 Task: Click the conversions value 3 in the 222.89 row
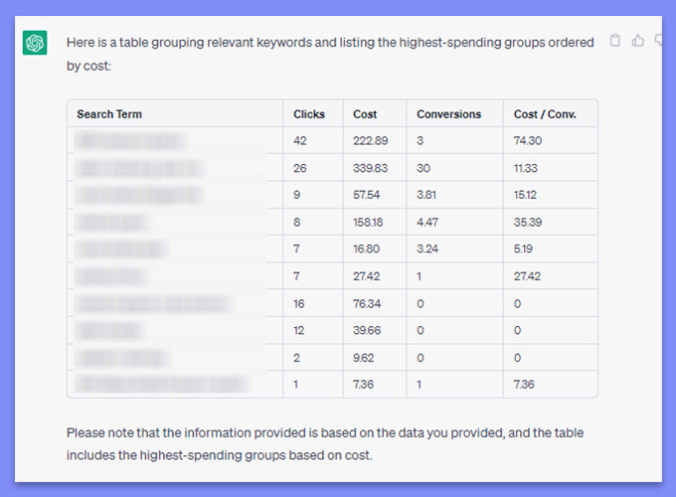[421, 140]
